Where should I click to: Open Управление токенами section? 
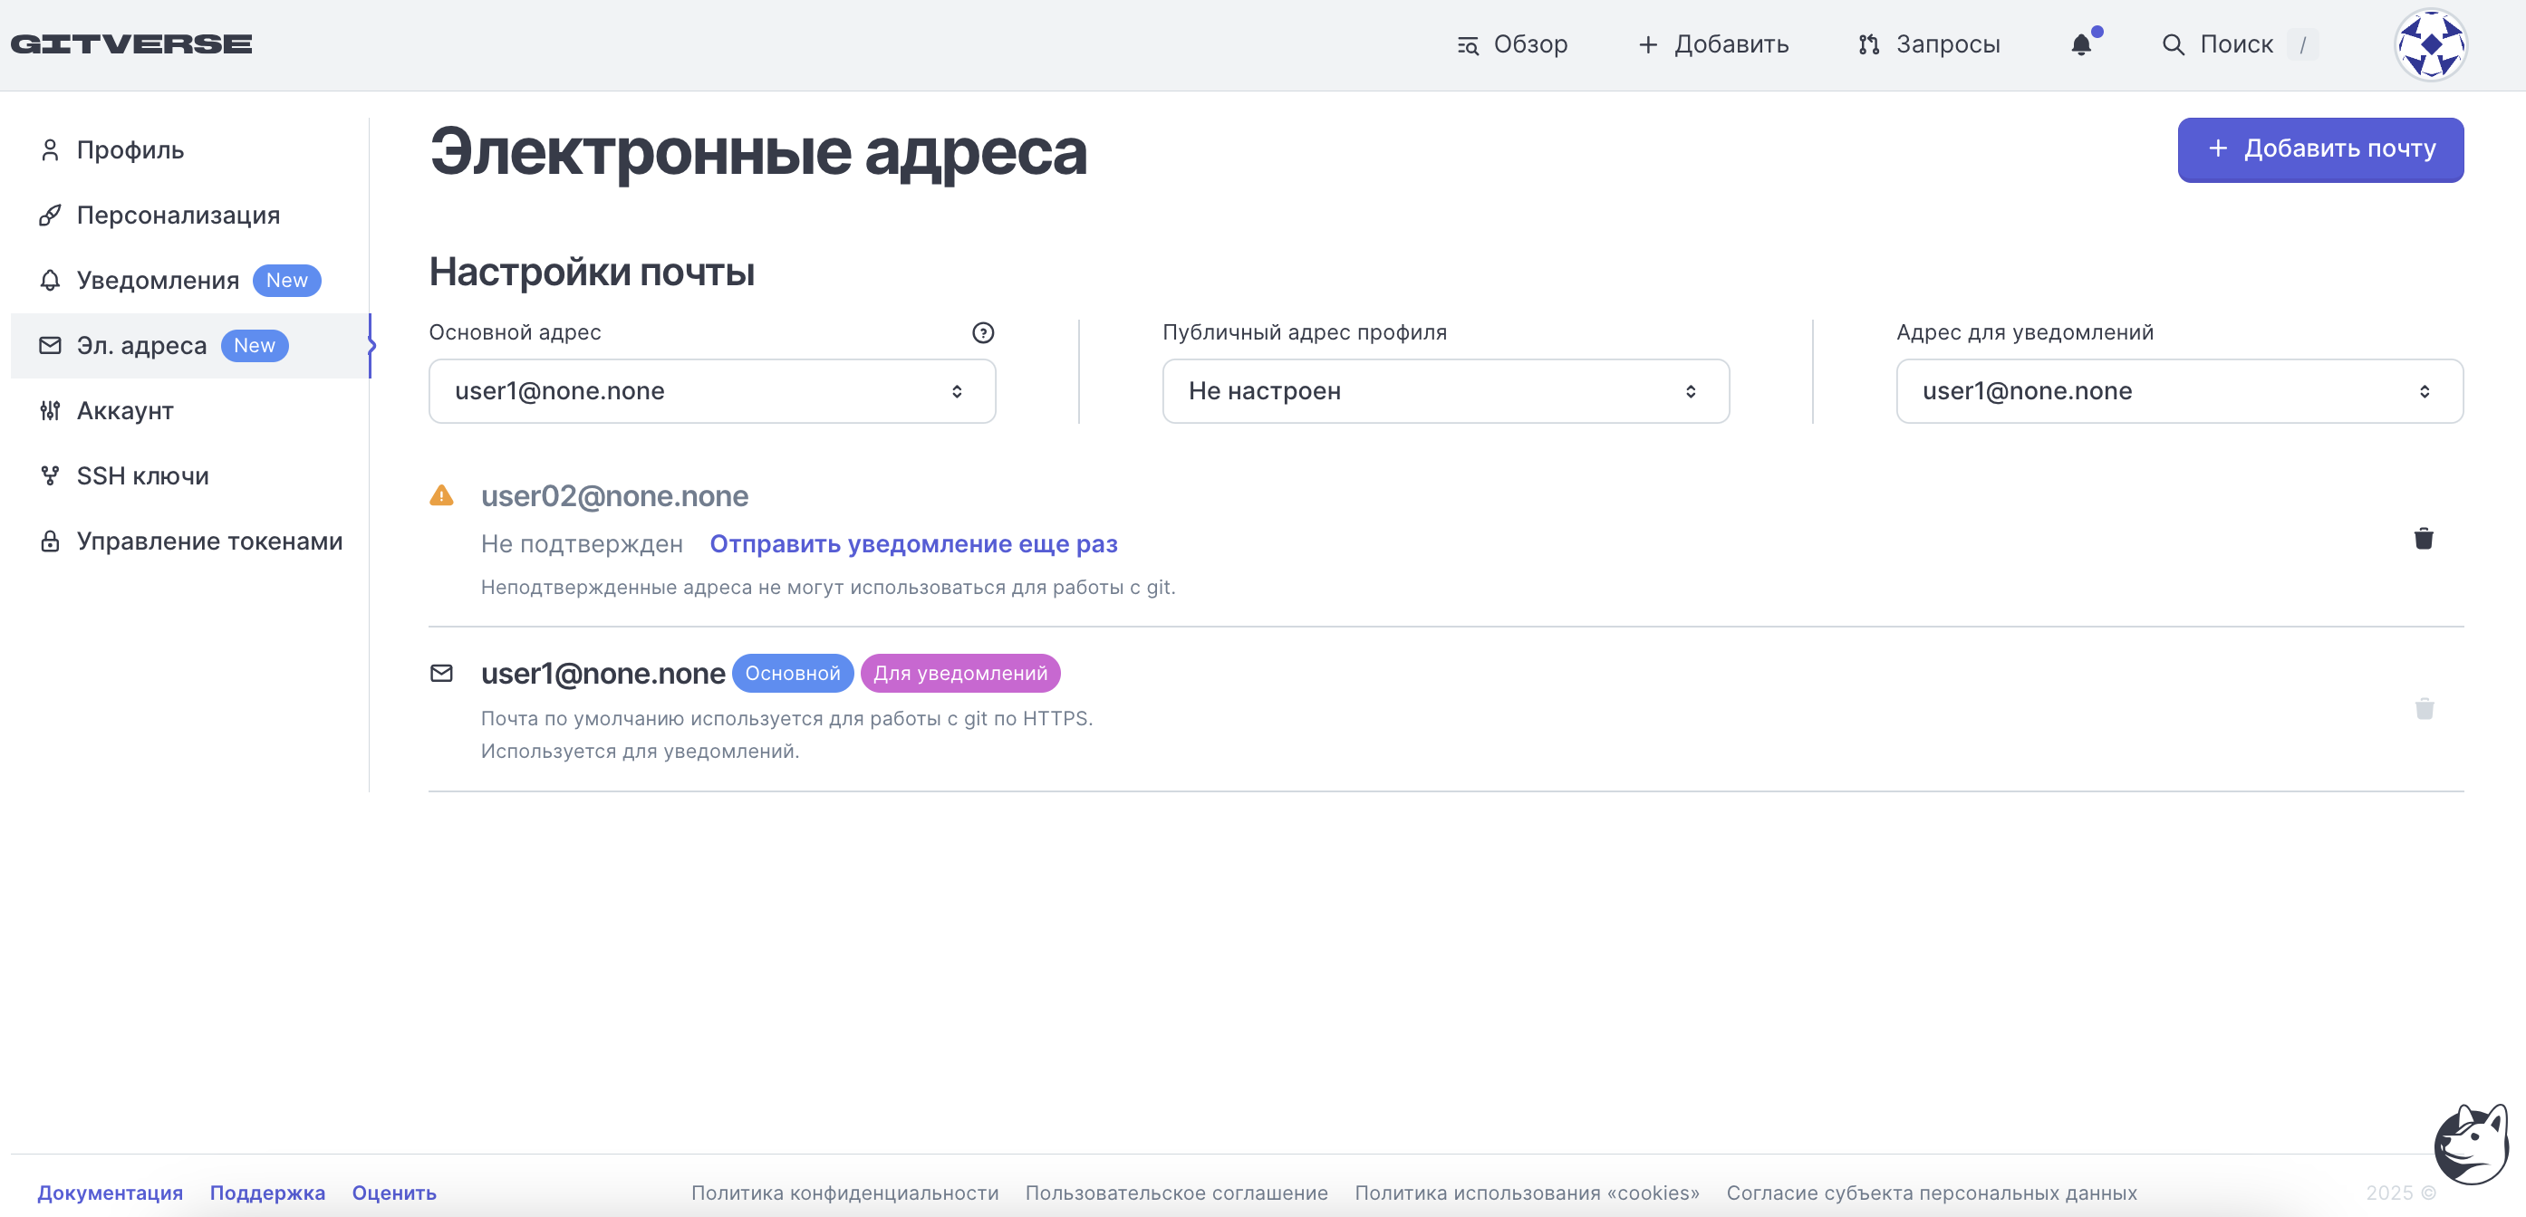point(190,541)
